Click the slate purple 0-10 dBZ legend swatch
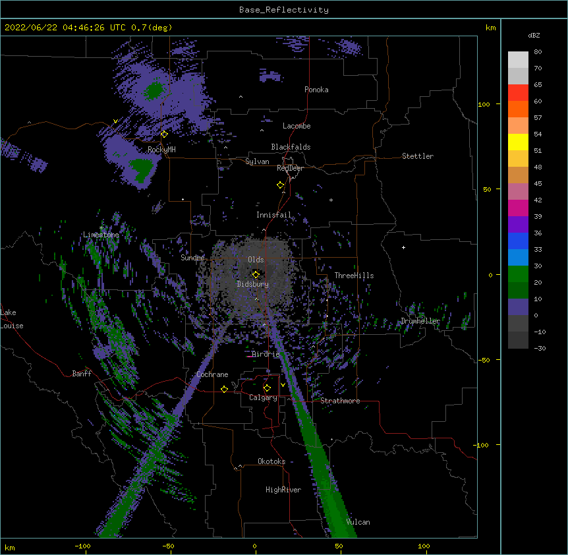The width and height of the screenshot is (568, 555). [x=518, y=307]
